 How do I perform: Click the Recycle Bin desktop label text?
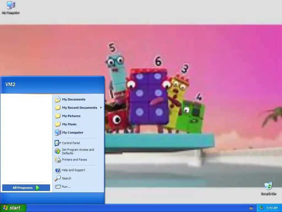(x=268, y=194)
